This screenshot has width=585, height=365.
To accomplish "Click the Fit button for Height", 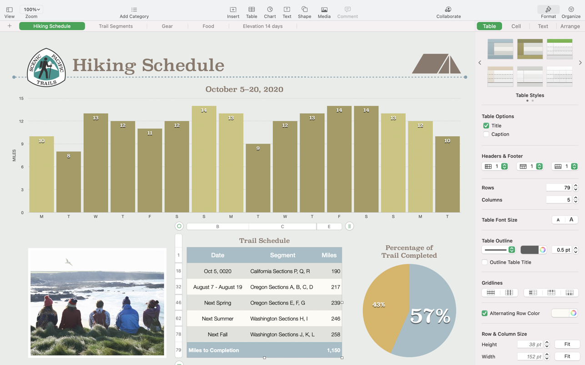I will (x=567, y=344).
